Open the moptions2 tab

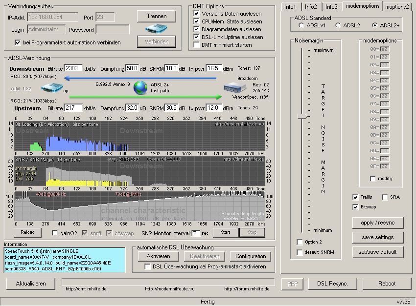pos(397,7)
